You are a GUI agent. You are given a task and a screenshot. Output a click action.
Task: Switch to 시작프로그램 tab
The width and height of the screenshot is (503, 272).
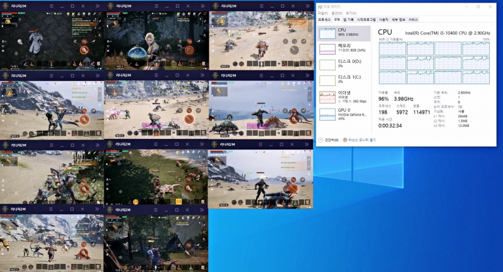click(367, 19)
